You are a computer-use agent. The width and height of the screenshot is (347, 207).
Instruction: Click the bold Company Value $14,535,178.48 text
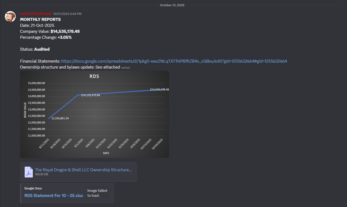click(x=65, y=31)
